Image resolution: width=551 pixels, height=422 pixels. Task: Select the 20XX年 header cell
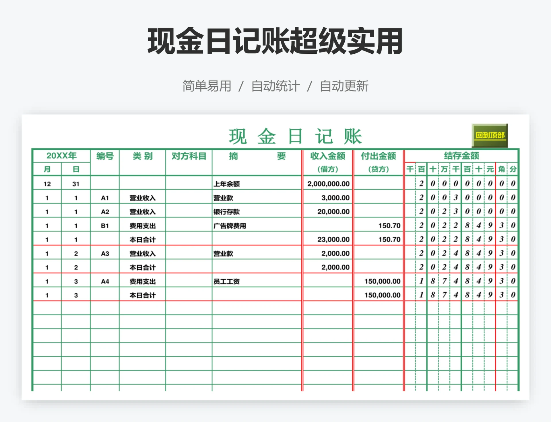click(x=61, y=156)
